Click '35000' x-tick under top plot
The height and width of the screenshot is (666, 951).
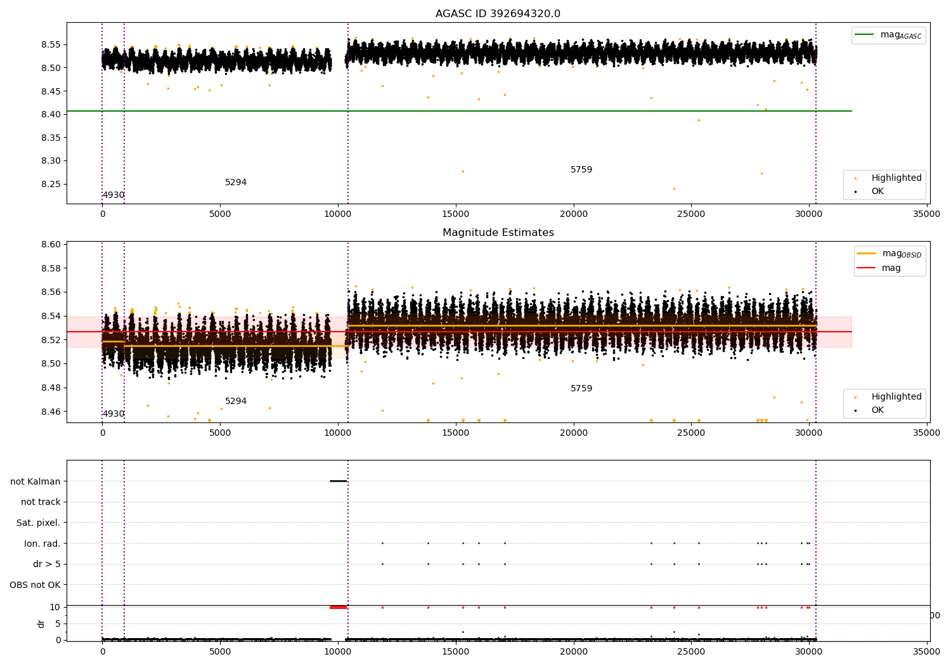coord(927,214)
